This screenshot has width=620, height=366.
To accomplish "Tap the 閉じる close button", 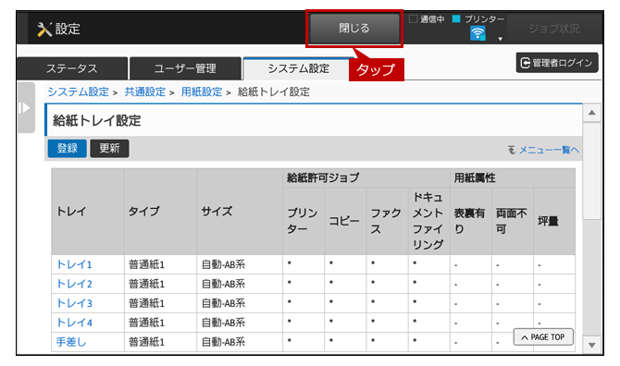I will (354, 28).
